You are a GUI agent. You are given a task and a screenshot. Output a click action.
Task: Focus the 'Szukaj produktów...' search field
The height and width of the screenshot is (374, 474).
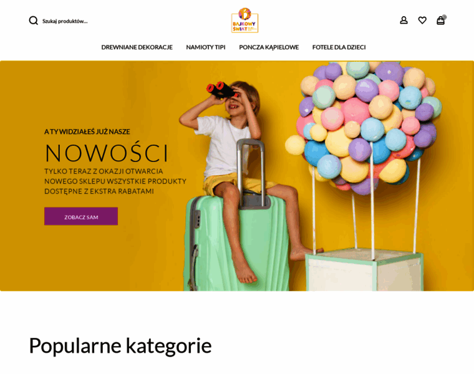(65, 21)
